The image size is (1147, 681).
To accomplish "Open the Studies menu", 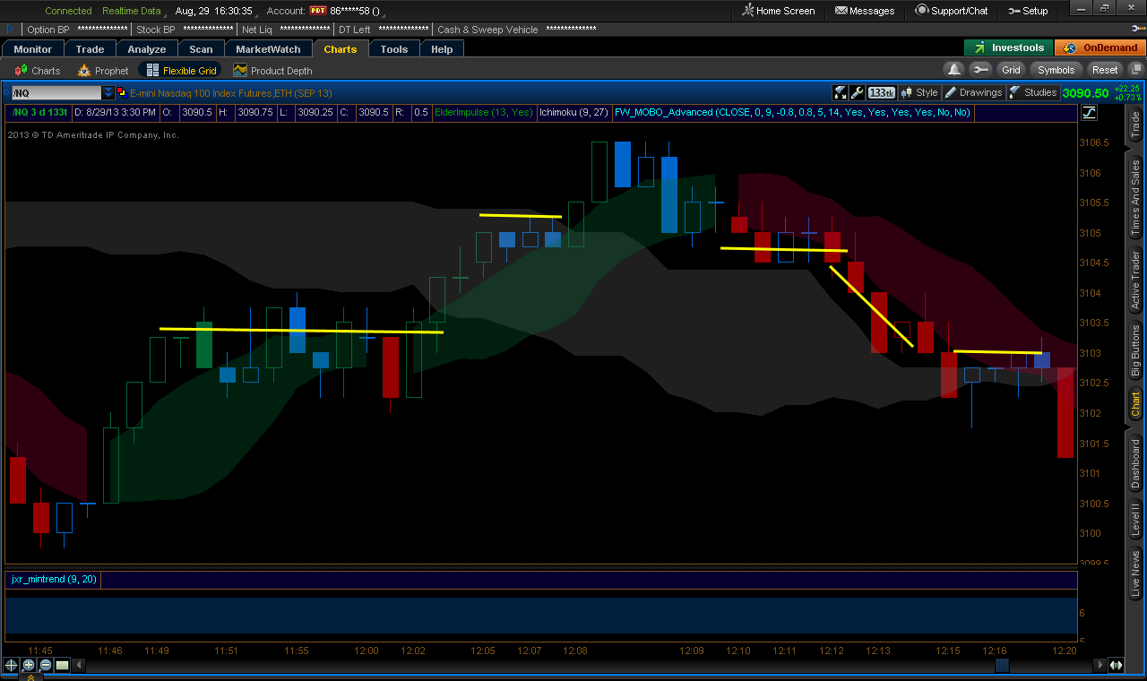I will point(1033,92).
